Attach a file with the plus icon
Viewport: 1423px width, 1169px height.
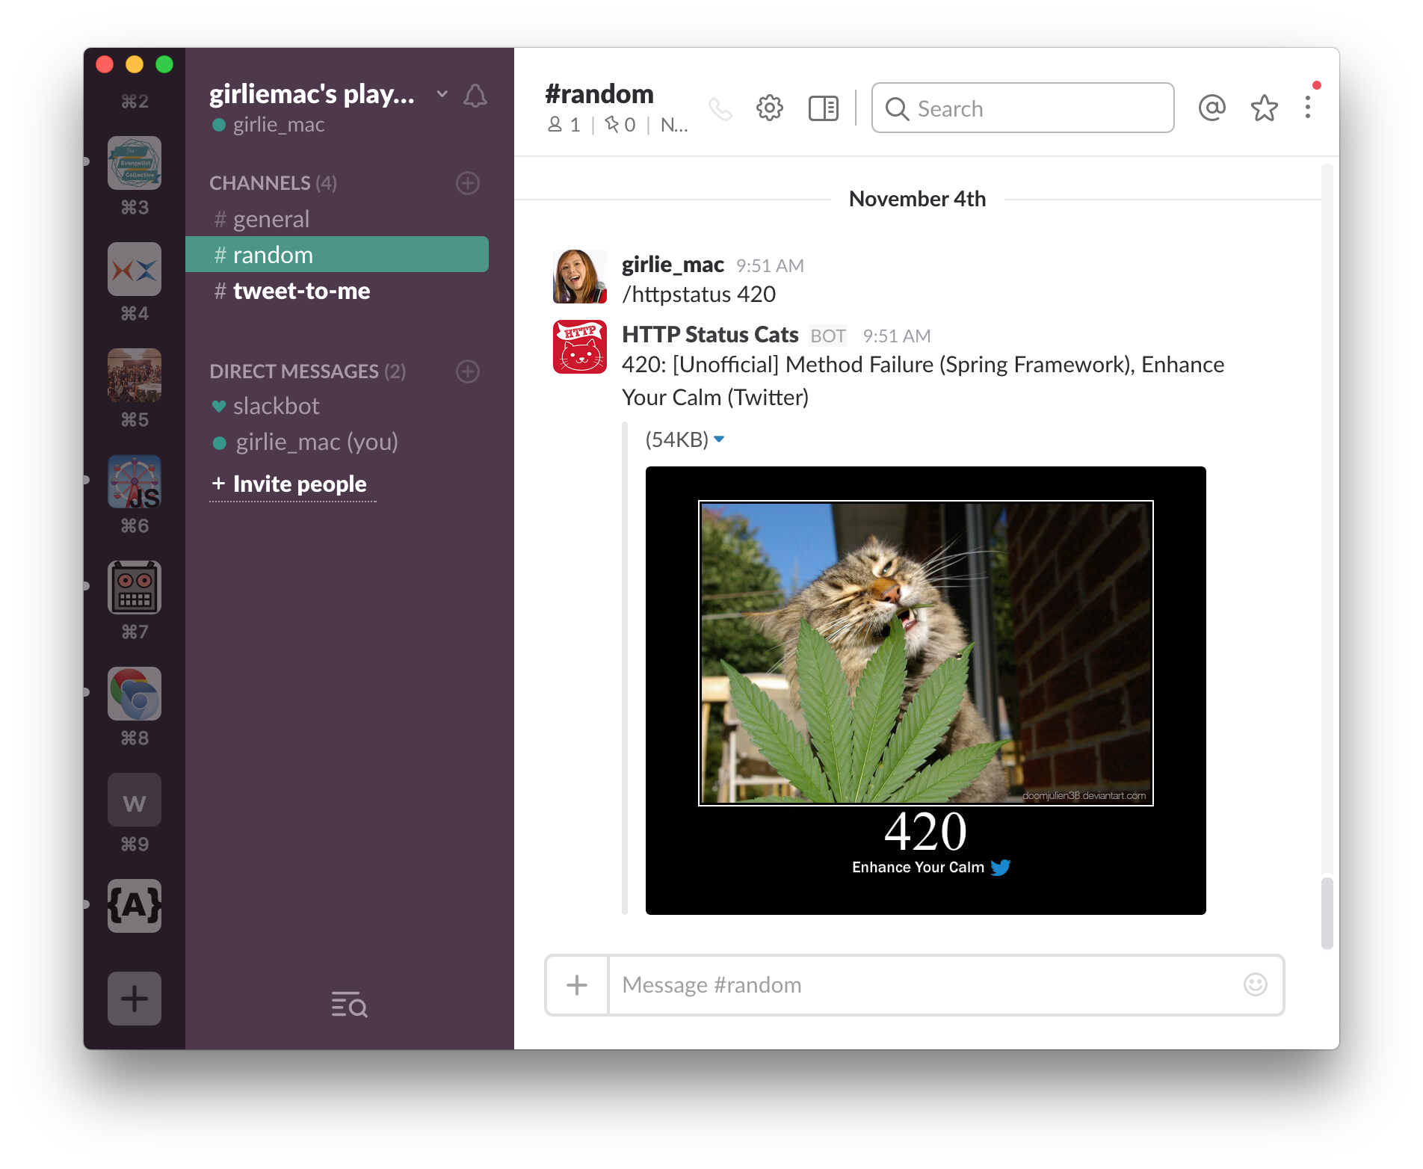576,985
